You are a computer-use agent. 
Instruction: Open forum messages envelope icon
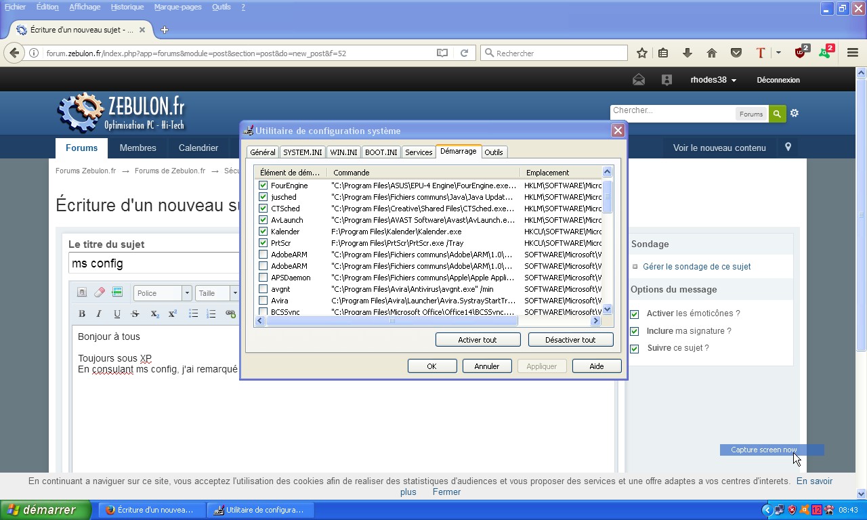pos(639,80)
